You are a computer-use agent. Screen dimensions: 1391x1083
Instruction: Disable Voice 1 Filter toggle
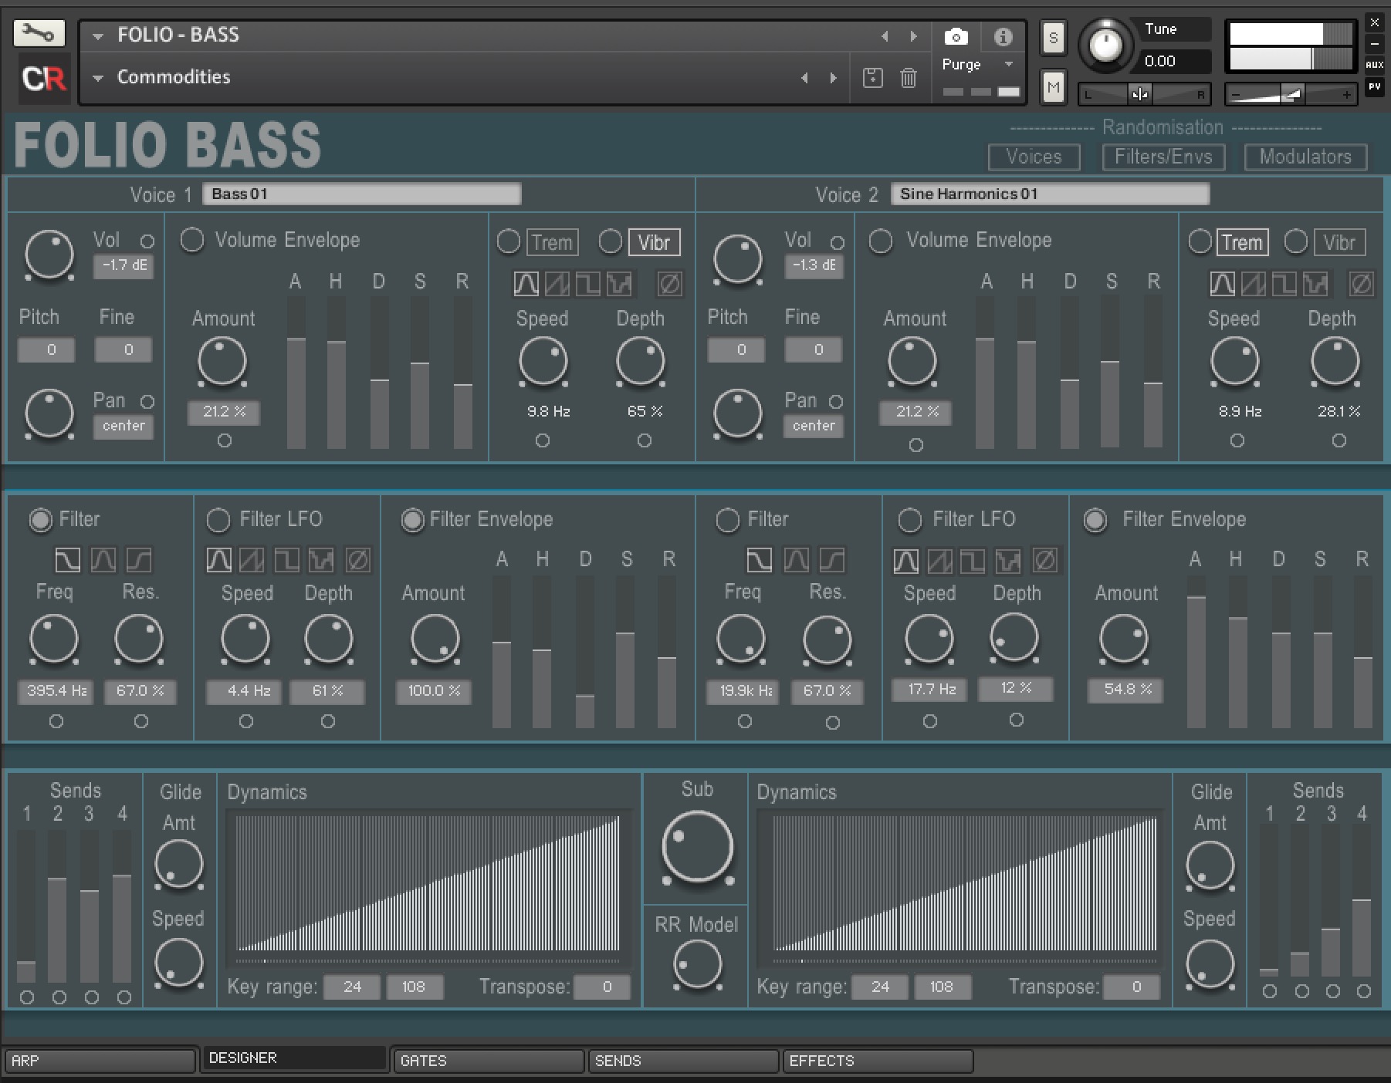click(x=41, y=520)
